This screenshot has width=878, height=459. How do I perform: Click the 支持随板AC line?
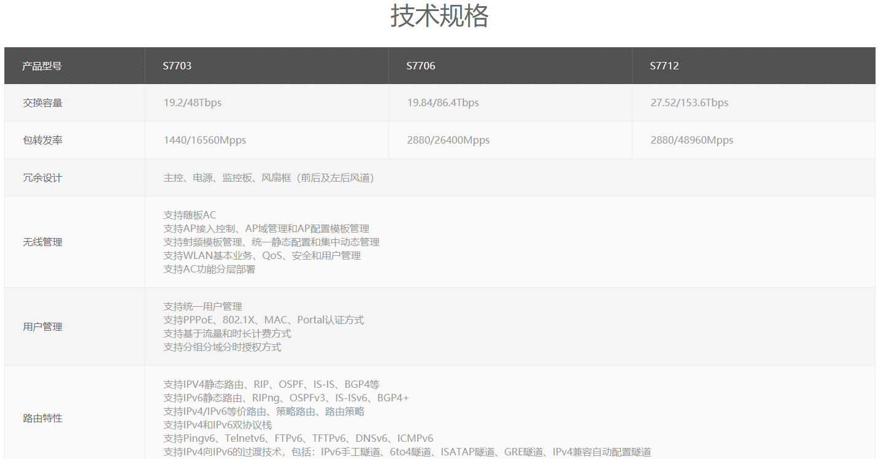coord(190,215)
